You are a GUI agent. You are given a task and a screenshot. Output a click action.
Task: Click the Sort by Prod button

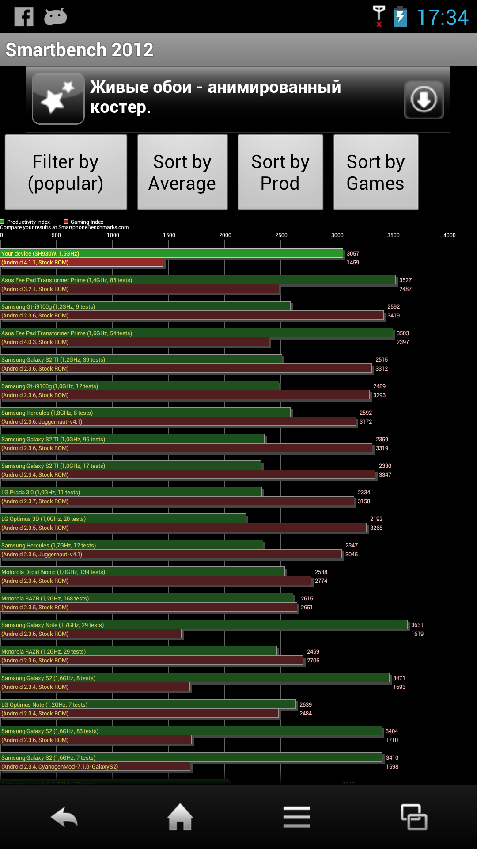[280, 172]
